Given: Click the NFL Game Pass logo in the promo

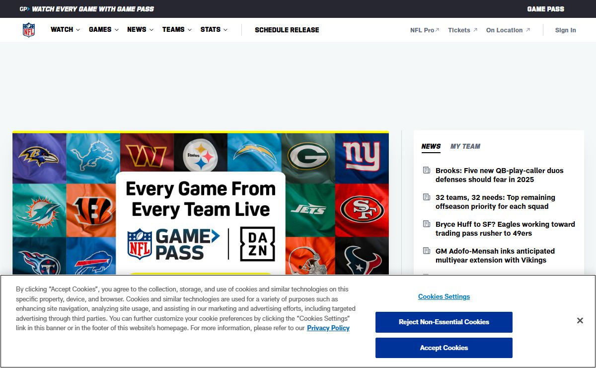Looking at the screenshot, I should pos(173,244).
